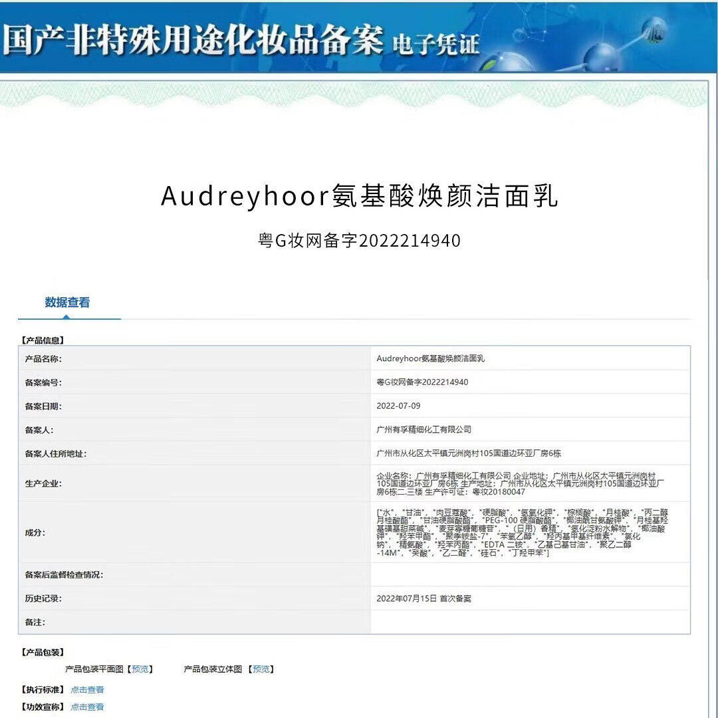Click the 备注: label
718x718 pixels.
point(35,622)
